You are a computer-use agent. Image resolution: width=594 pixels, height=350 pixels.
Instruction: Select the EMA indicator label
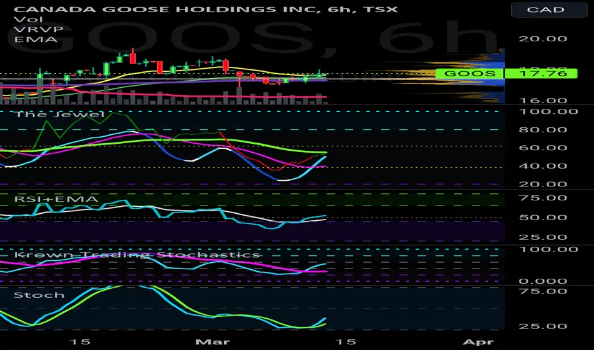coord(36,39)
